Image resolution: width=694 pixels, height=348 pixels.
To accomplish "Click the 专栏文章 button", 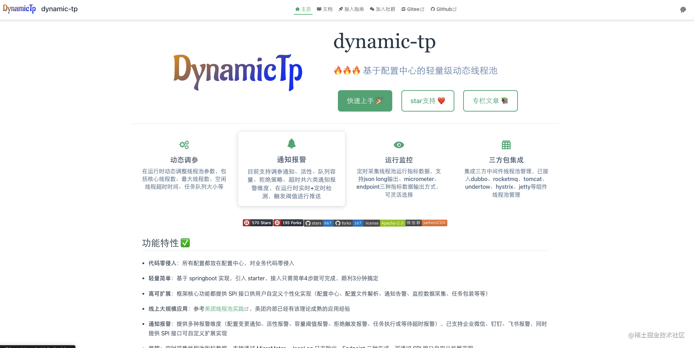I will click(490, 101).
